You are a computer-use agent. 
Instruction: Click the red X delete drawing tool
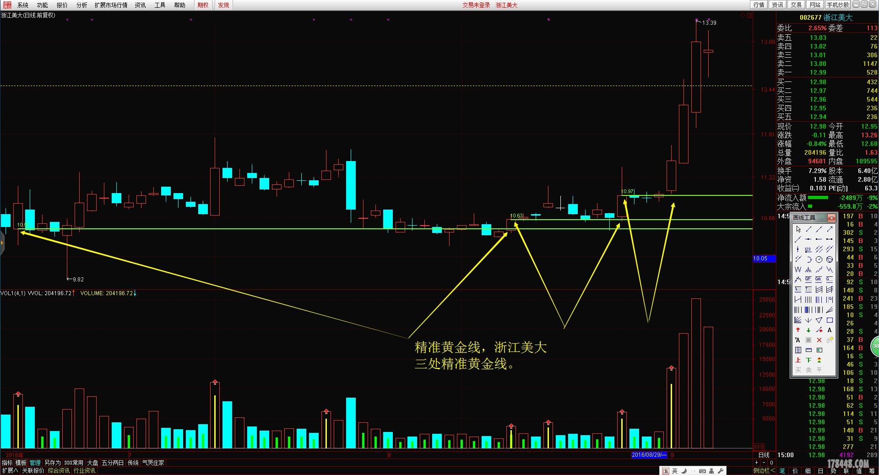click(819, 340)
